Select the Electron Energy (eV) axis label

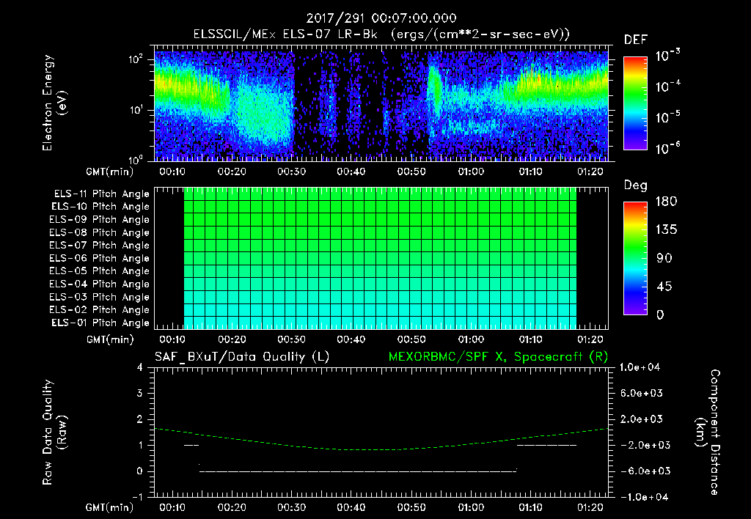(x=54, y=103)
